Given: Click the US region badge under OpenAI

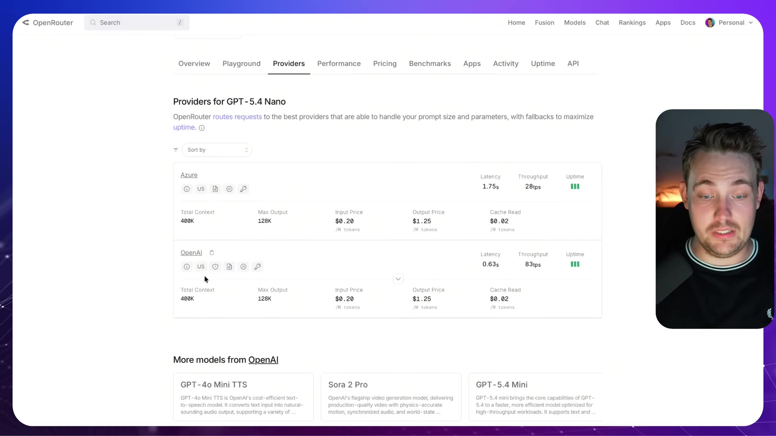Looking at the screenshot, I should (x=201, y=267).
